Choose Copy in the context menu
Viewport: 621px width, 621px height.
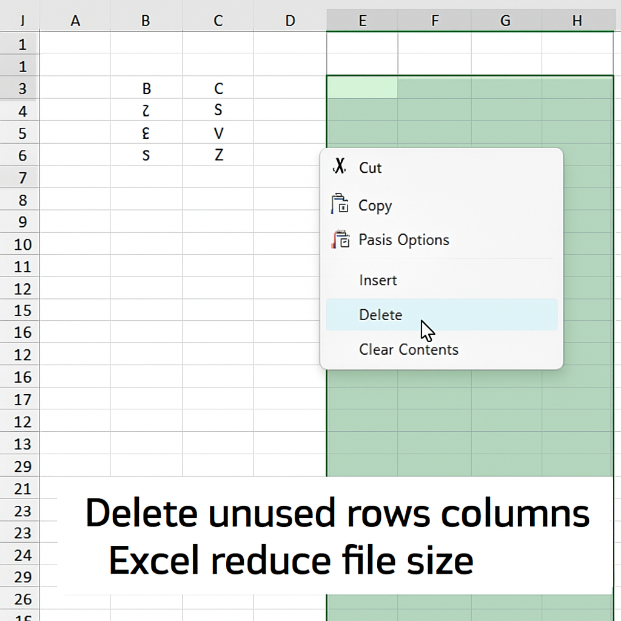point(375,205)
